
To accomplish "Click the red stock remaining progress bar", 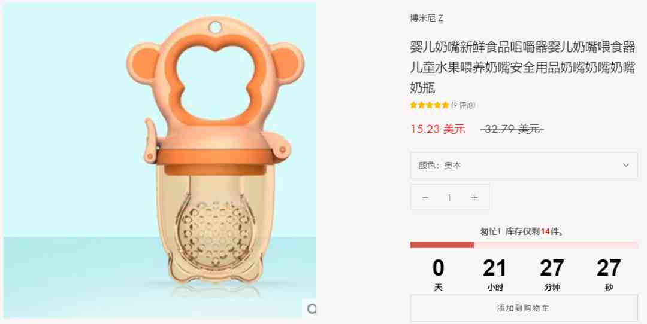I will point(442,245).
